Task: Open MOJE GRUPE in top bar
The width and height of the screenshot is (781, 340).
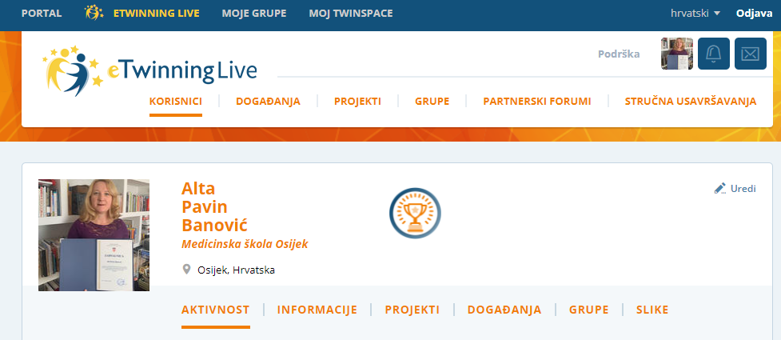Action: 254,14
